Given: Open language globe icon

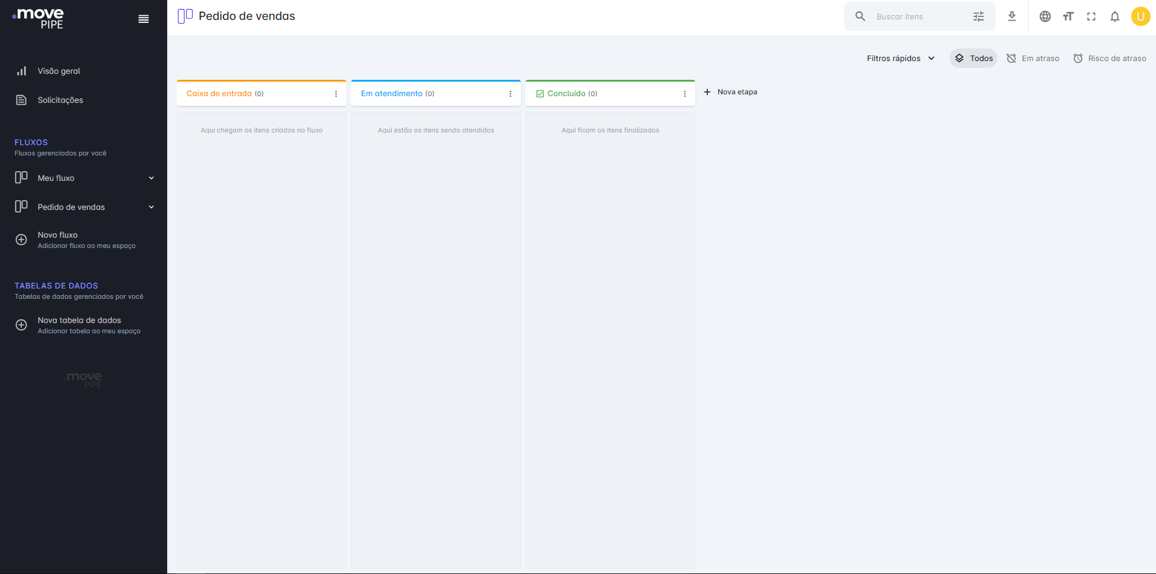Looking at the screenshot, I should click(x=1045, y=16).
